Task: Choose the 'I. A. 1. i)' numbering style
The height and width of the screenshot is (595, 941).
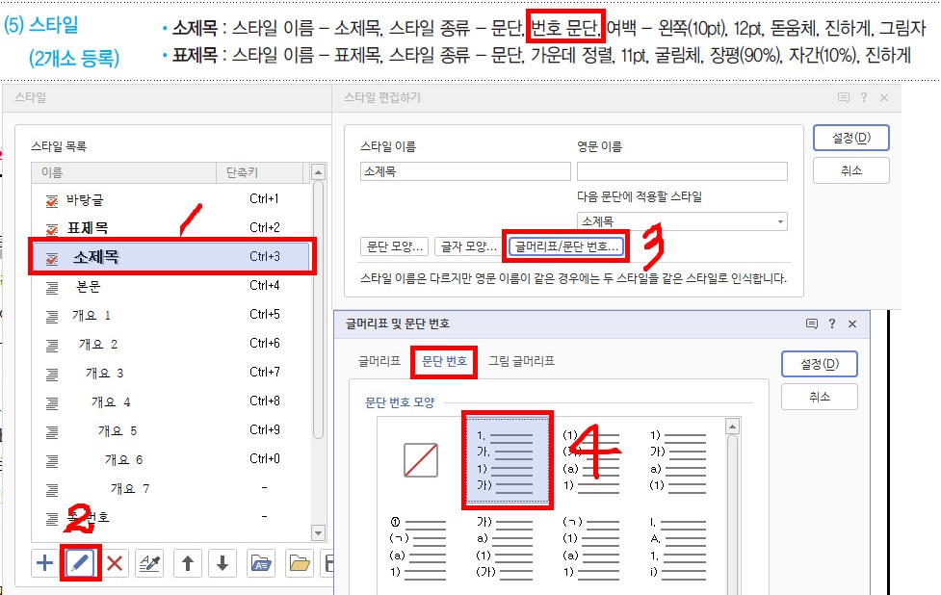Action: tap(679, 547)
